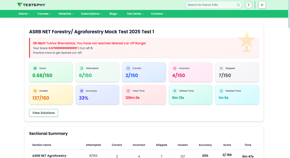Click the Unseen value 137/150
The width and height of the screenshot is (290, 158).
41,98
